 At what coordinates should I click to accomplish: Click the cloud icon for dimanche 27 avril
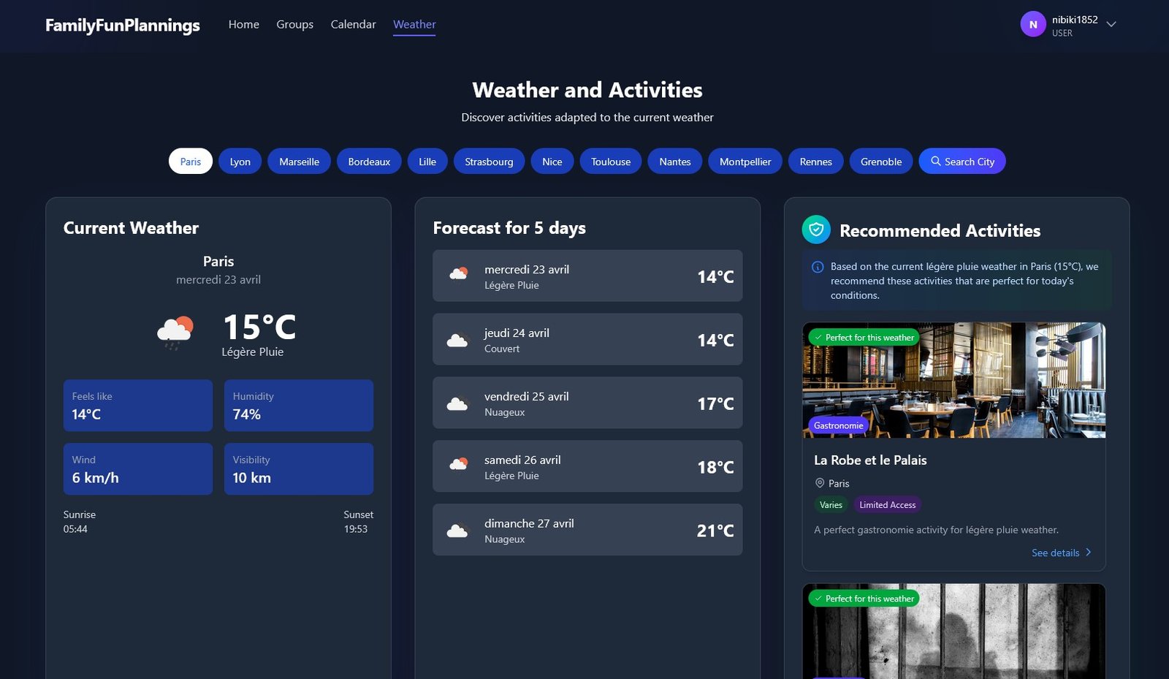point(457,531)
